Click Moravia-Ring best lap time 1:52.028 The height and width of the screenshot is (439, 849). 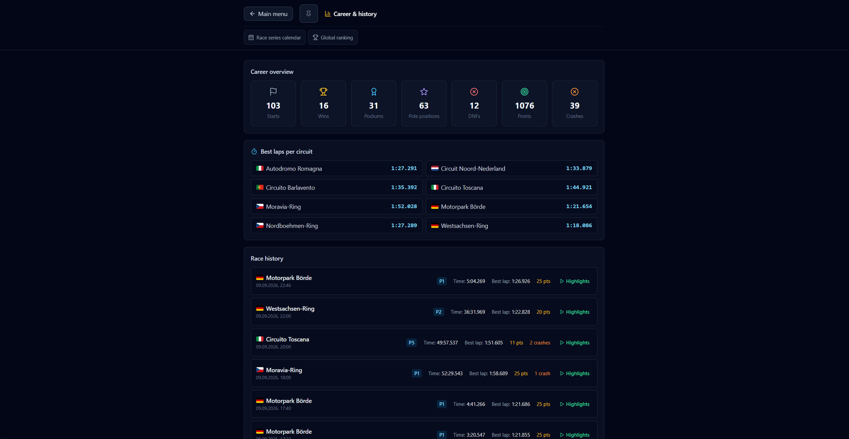click(x=404, y=206)
